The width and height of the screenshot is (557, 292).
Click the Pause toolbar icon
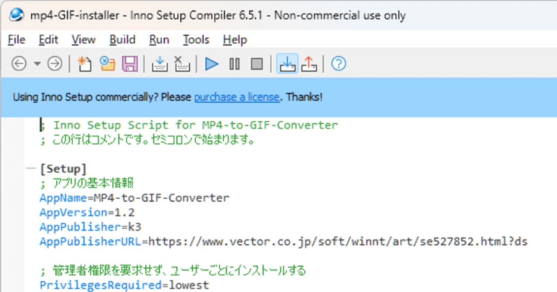[x=235, y=64]
